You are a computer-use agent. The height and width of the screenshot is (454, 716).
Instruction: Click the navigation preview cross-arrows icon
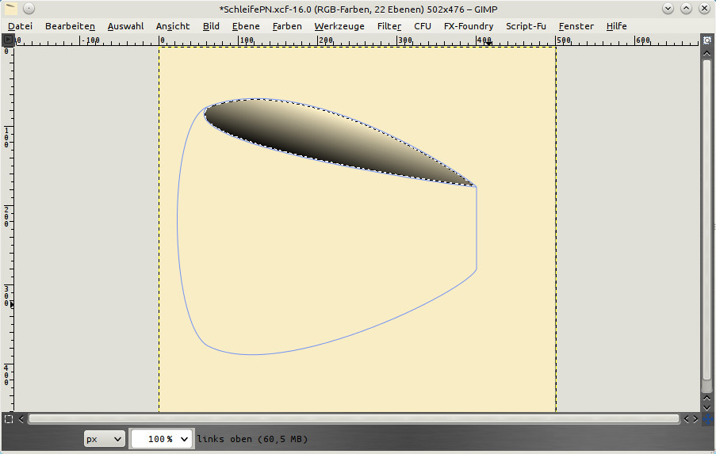706,418
